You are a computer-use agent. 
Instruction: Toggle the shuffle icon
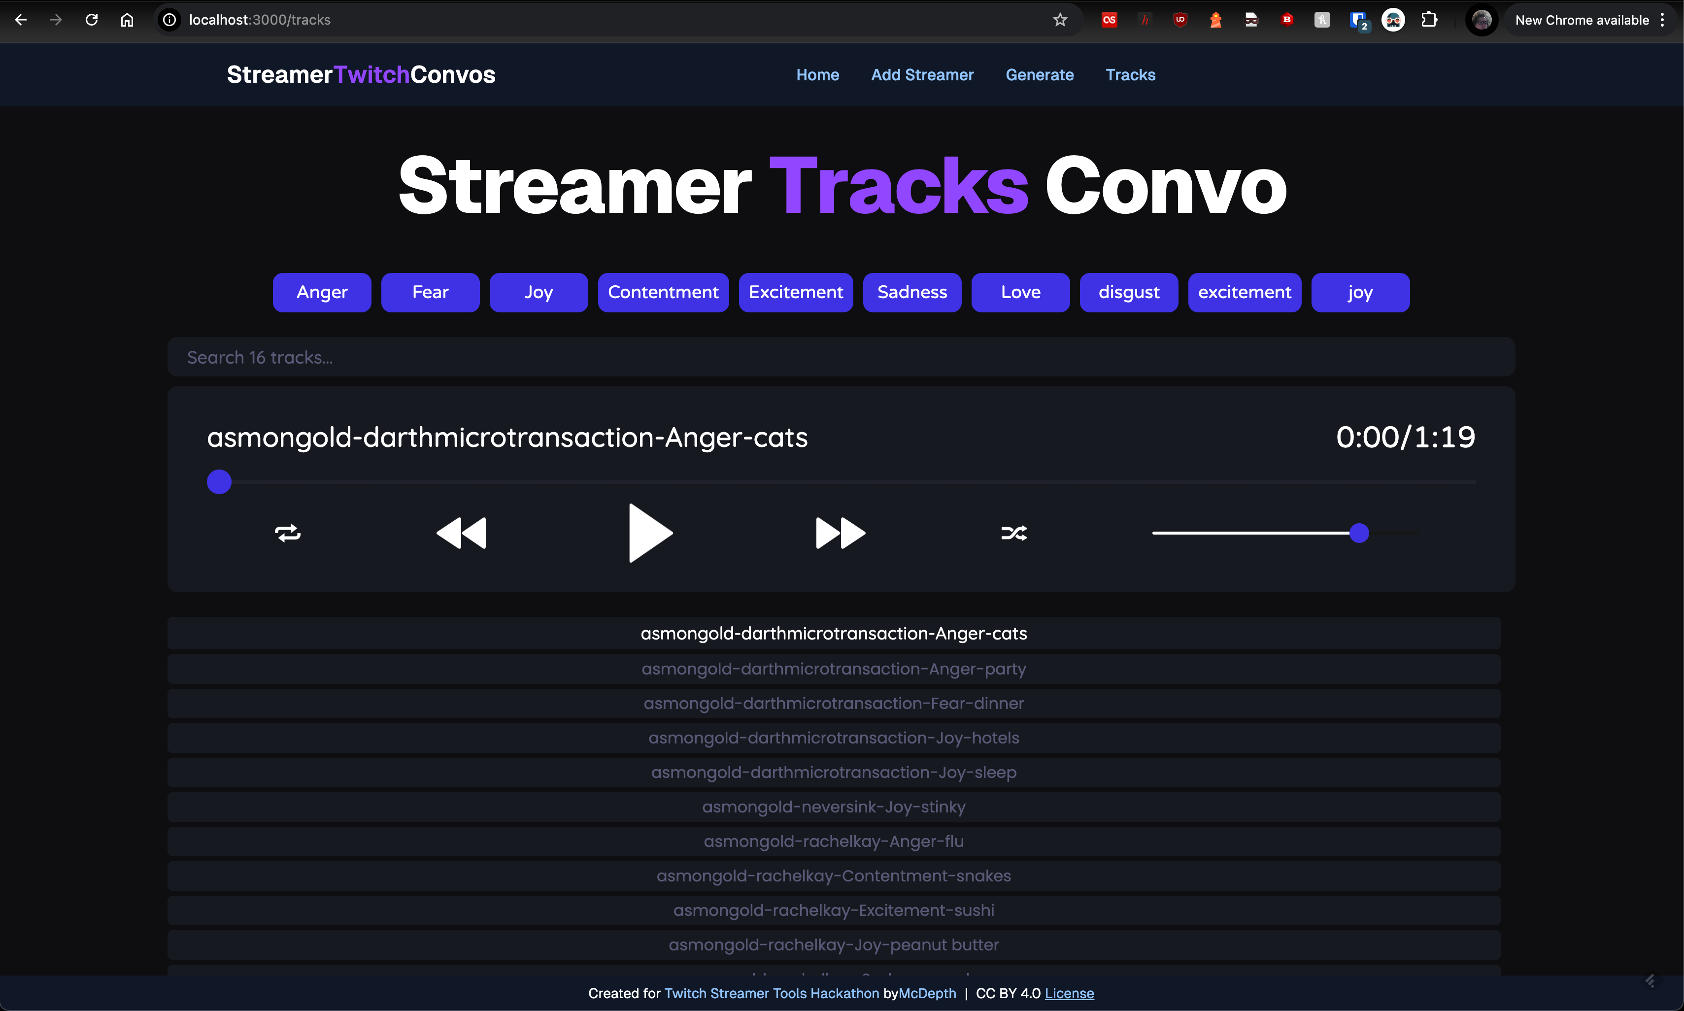coord(1013,533)
